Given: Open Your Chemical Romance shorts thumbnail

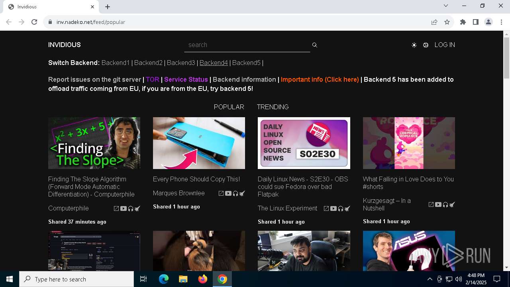Looking at the screenshot, I should pyautogui.click(x=409, y=143).
